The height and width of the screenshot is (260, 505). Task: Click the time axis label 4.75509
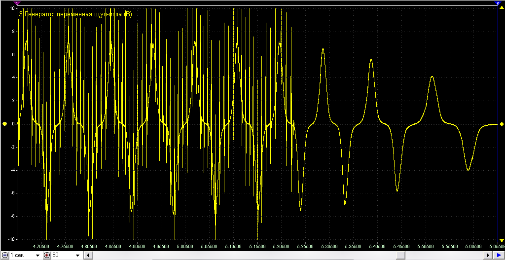tap(65, 246)
